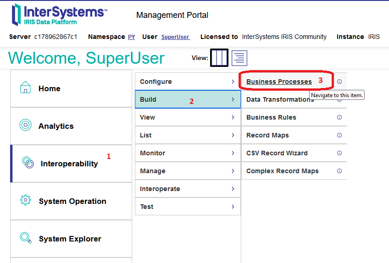Click info icon beside Business Rules
Viewport: 389px width, 263px height.
(x=339, y=117)
